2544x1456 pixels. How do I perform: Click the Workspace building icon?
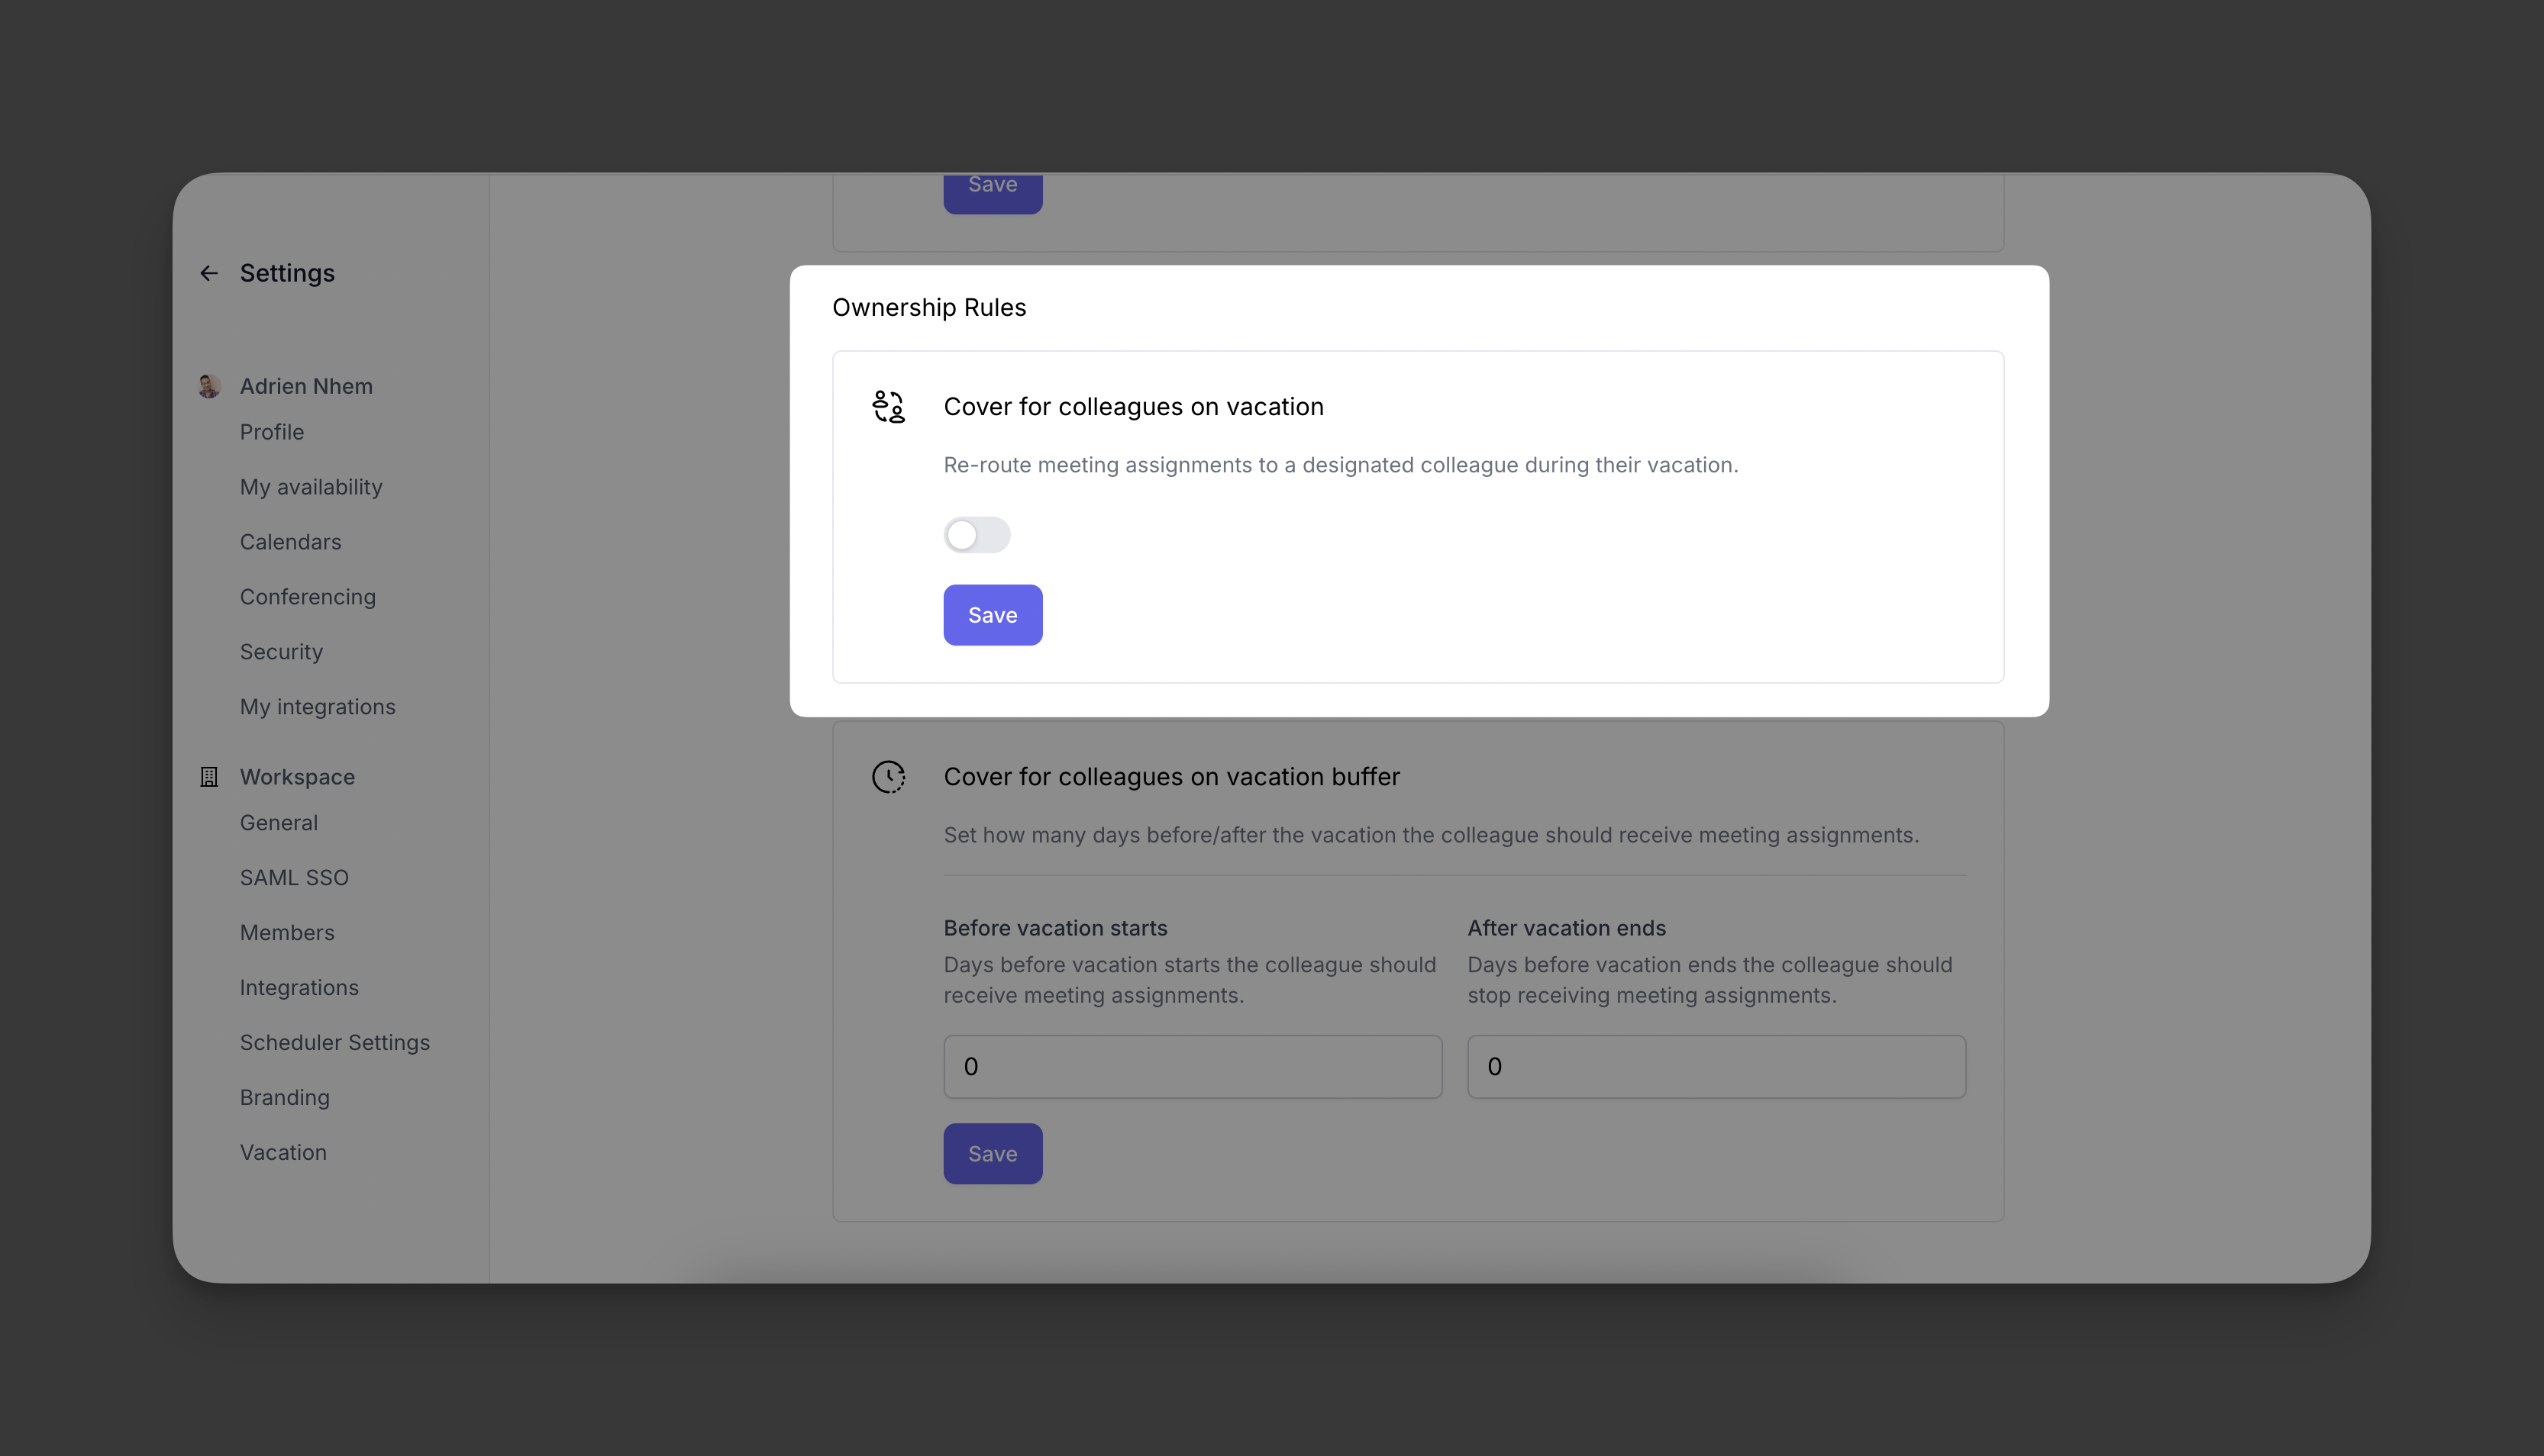coord(209,777)
